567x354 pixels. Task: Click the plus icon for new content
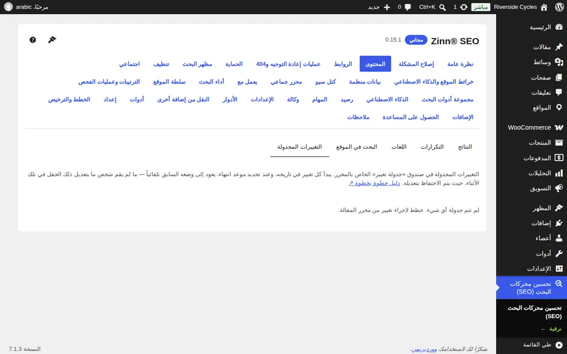pos(386,7)
